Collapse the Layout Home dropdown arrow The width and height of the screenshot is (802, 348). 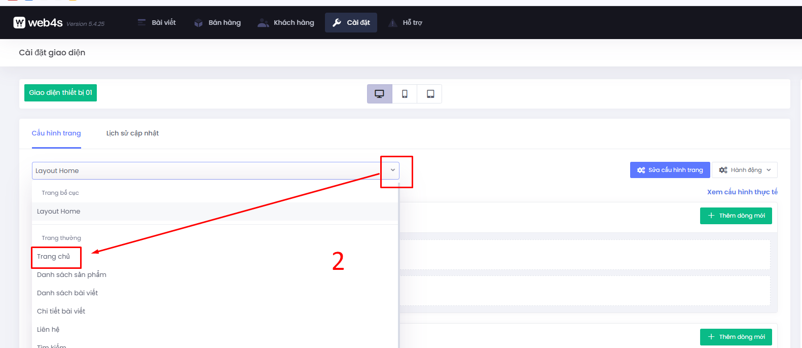click(x=393, y=170)
